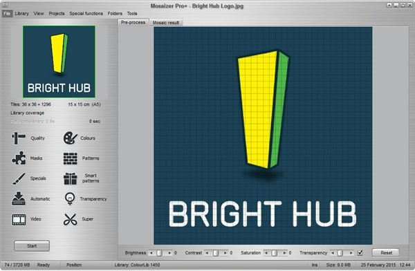Click the Reset button
The width and height of the screenshot is (415, 271).
pos(386,253)
